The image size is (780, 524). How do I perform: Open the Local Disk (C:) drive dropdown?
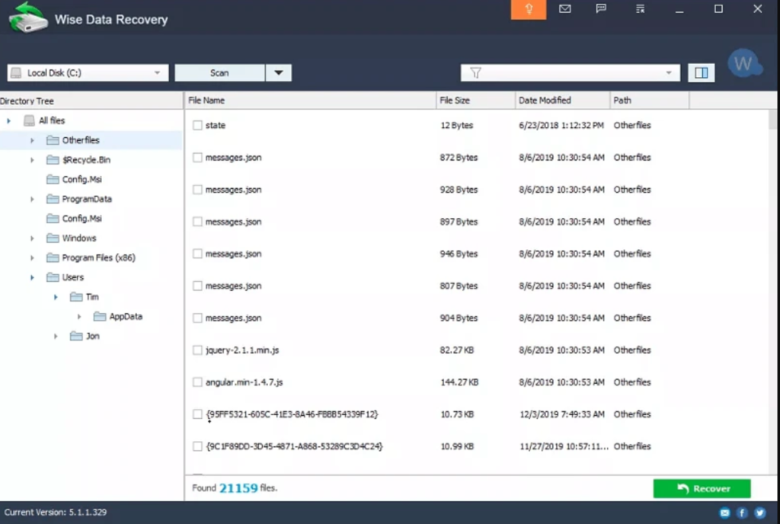(x=88, y=73)
